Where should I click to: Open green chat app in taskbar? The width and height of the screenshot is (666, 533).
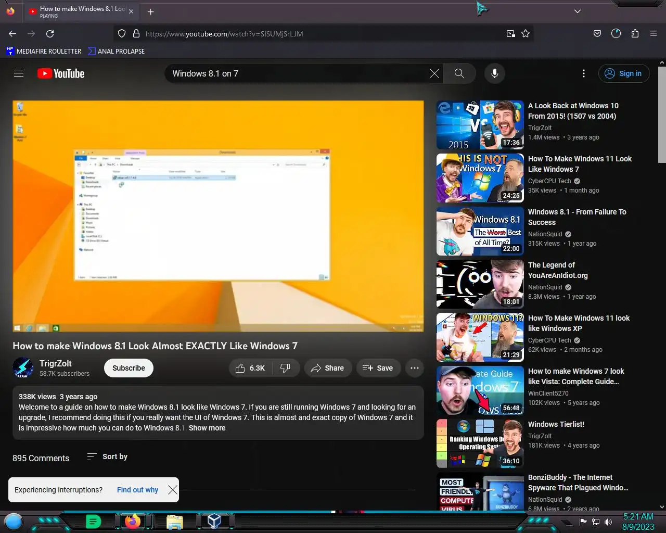[x=93, y=521]
